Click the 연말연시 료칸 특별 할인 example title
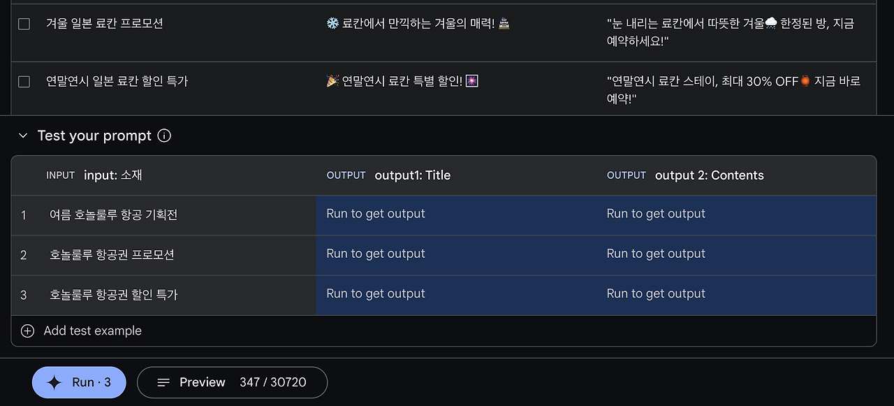This screenshot has height=406, width=894. pos(402,82)
